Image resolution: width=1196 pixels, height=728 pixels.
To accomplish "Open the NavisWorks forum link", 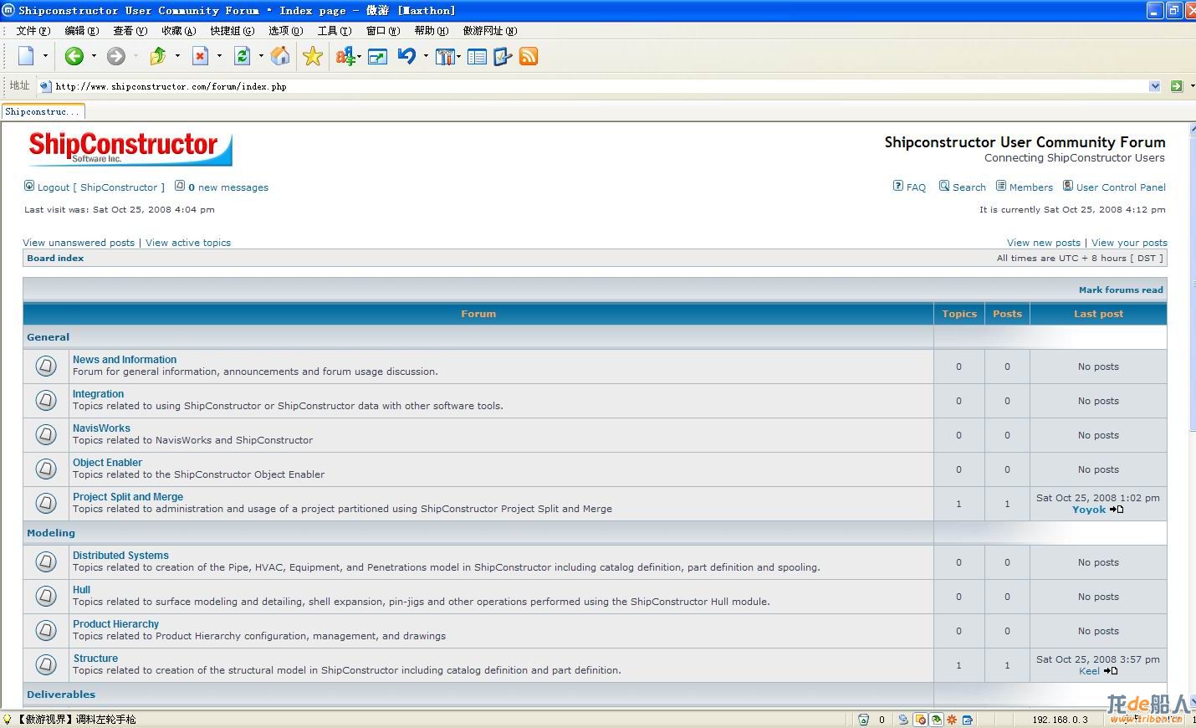I will coord(101,428).
